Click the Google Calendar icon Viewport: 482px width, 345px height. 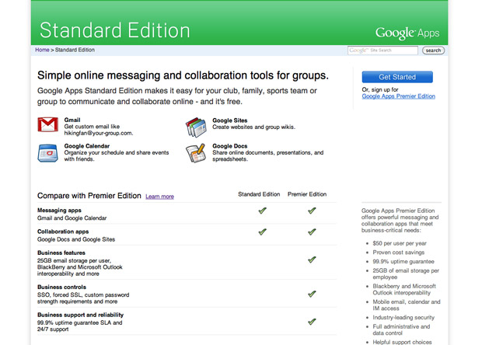click(48, 152)
